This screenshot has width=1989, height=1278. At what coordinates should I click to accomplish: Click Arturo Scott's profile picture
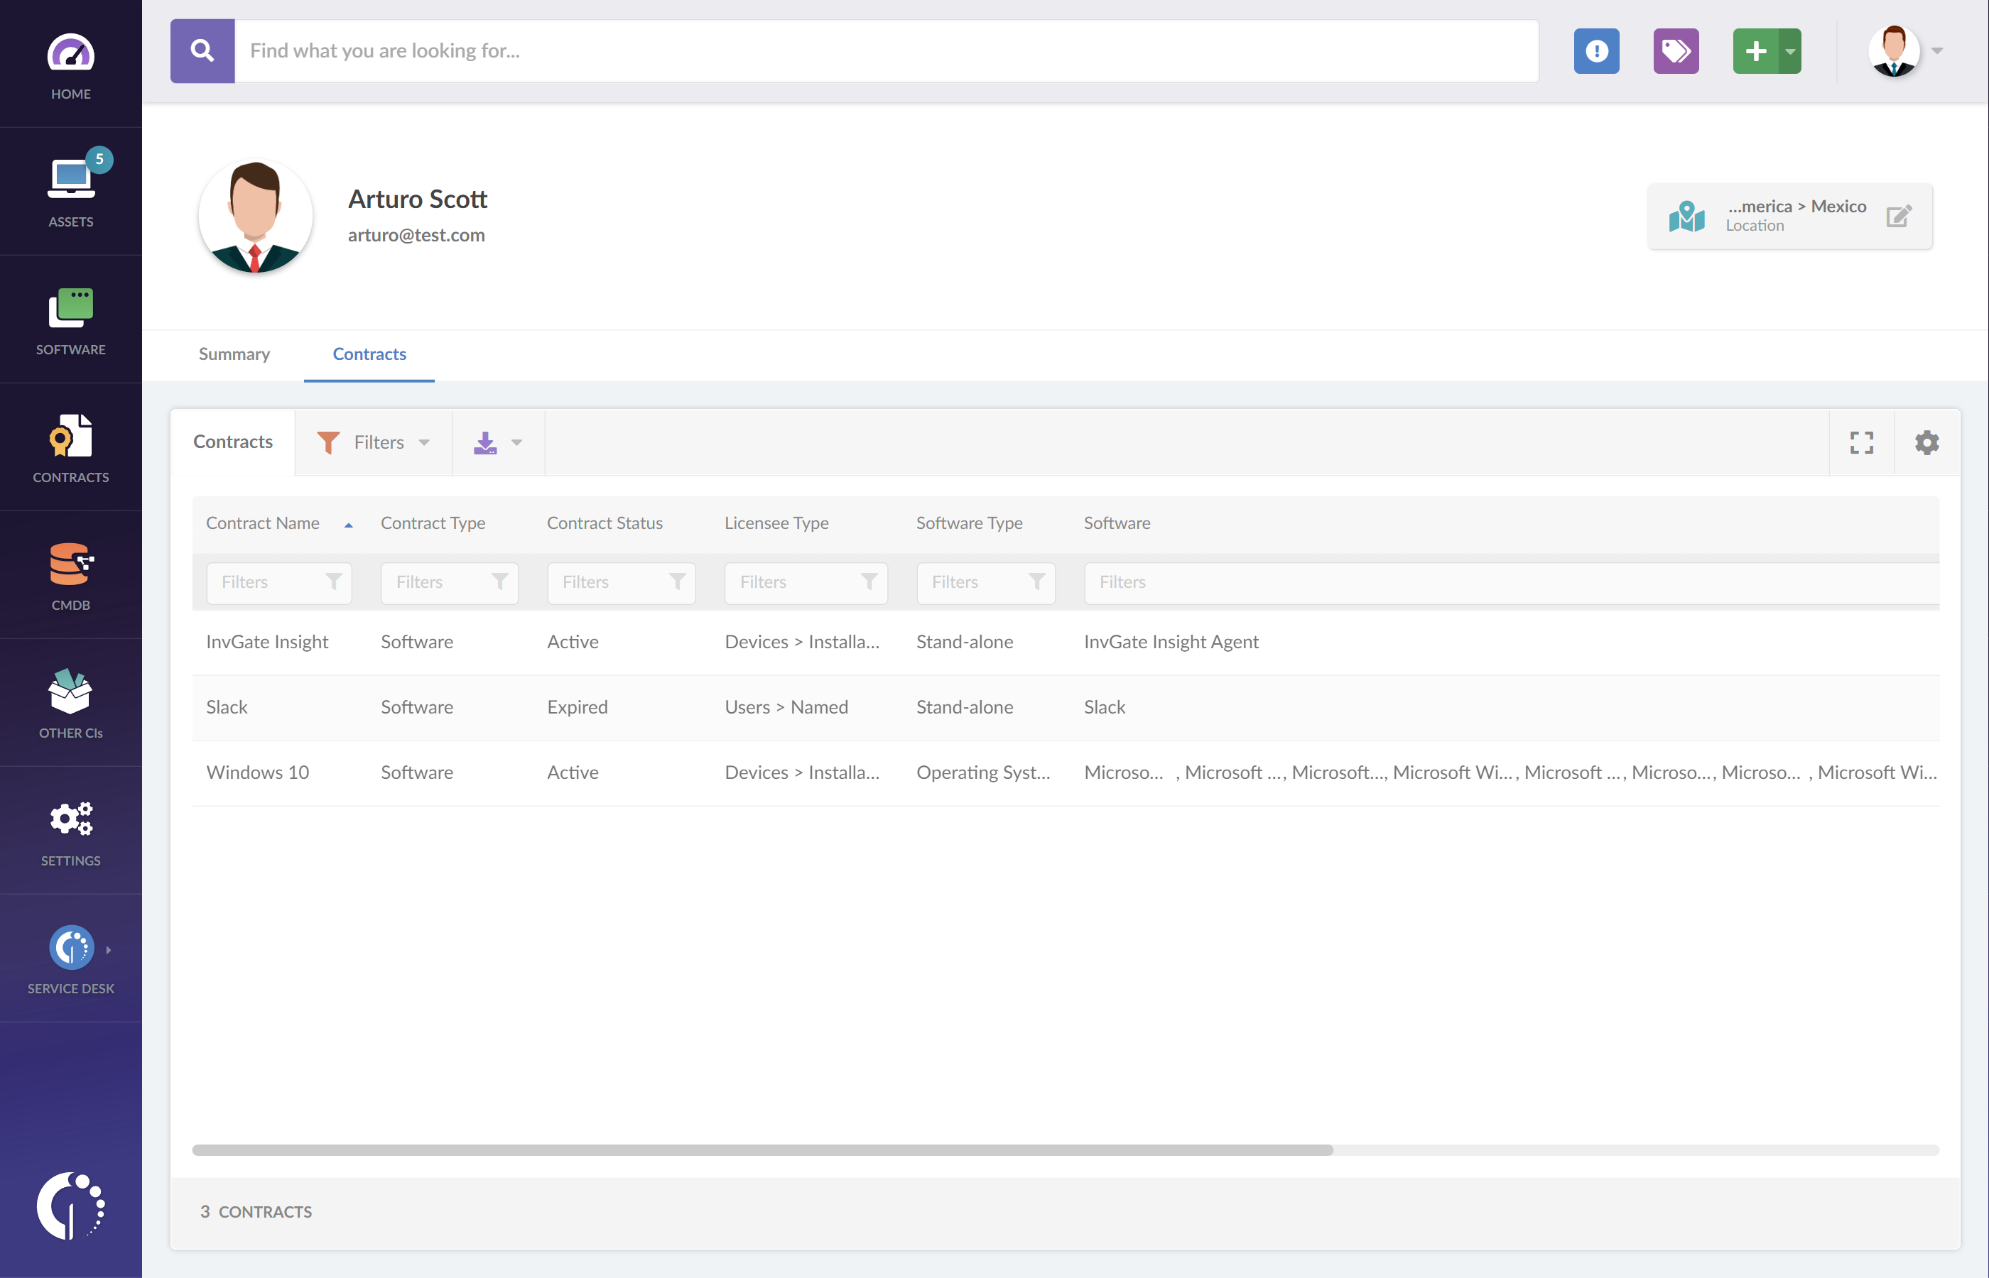[x=256, y=217]
